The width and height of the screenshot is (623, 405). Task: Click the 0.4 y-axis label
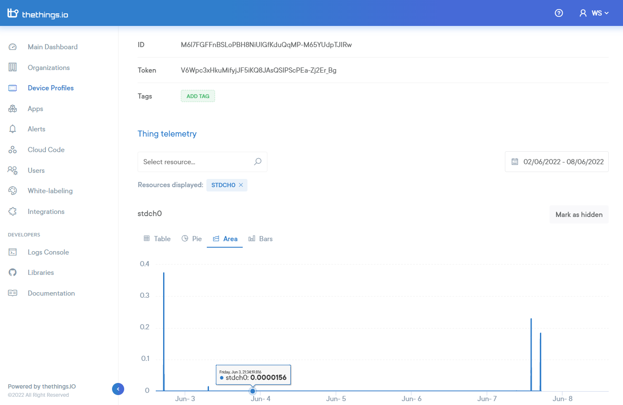pyautogui.click(x=145, y=264)
